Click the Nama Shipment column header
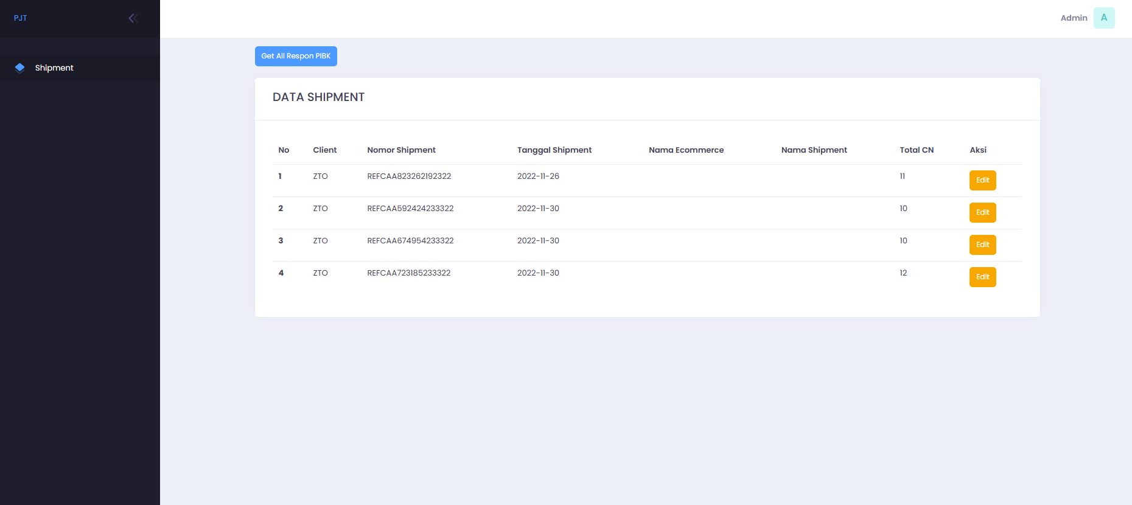The height and width of the screenshot is (505, 1132). pos(814,150)
